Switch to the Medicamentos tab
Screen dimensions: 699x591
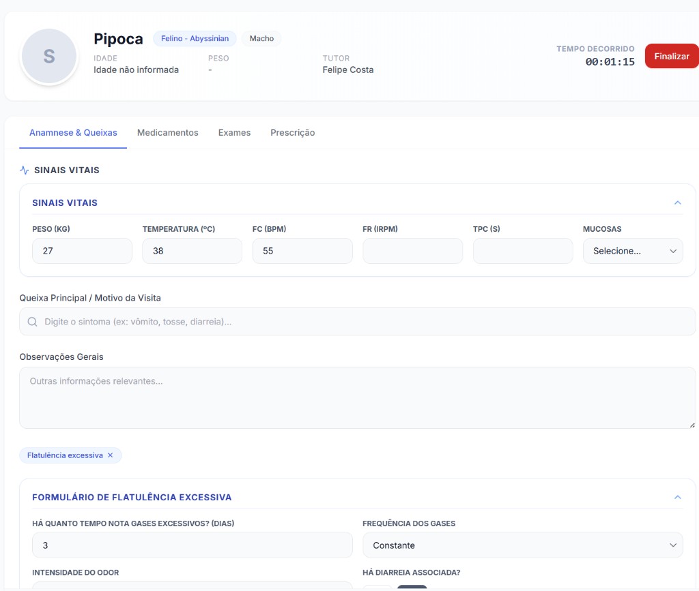tap(167, 133)
